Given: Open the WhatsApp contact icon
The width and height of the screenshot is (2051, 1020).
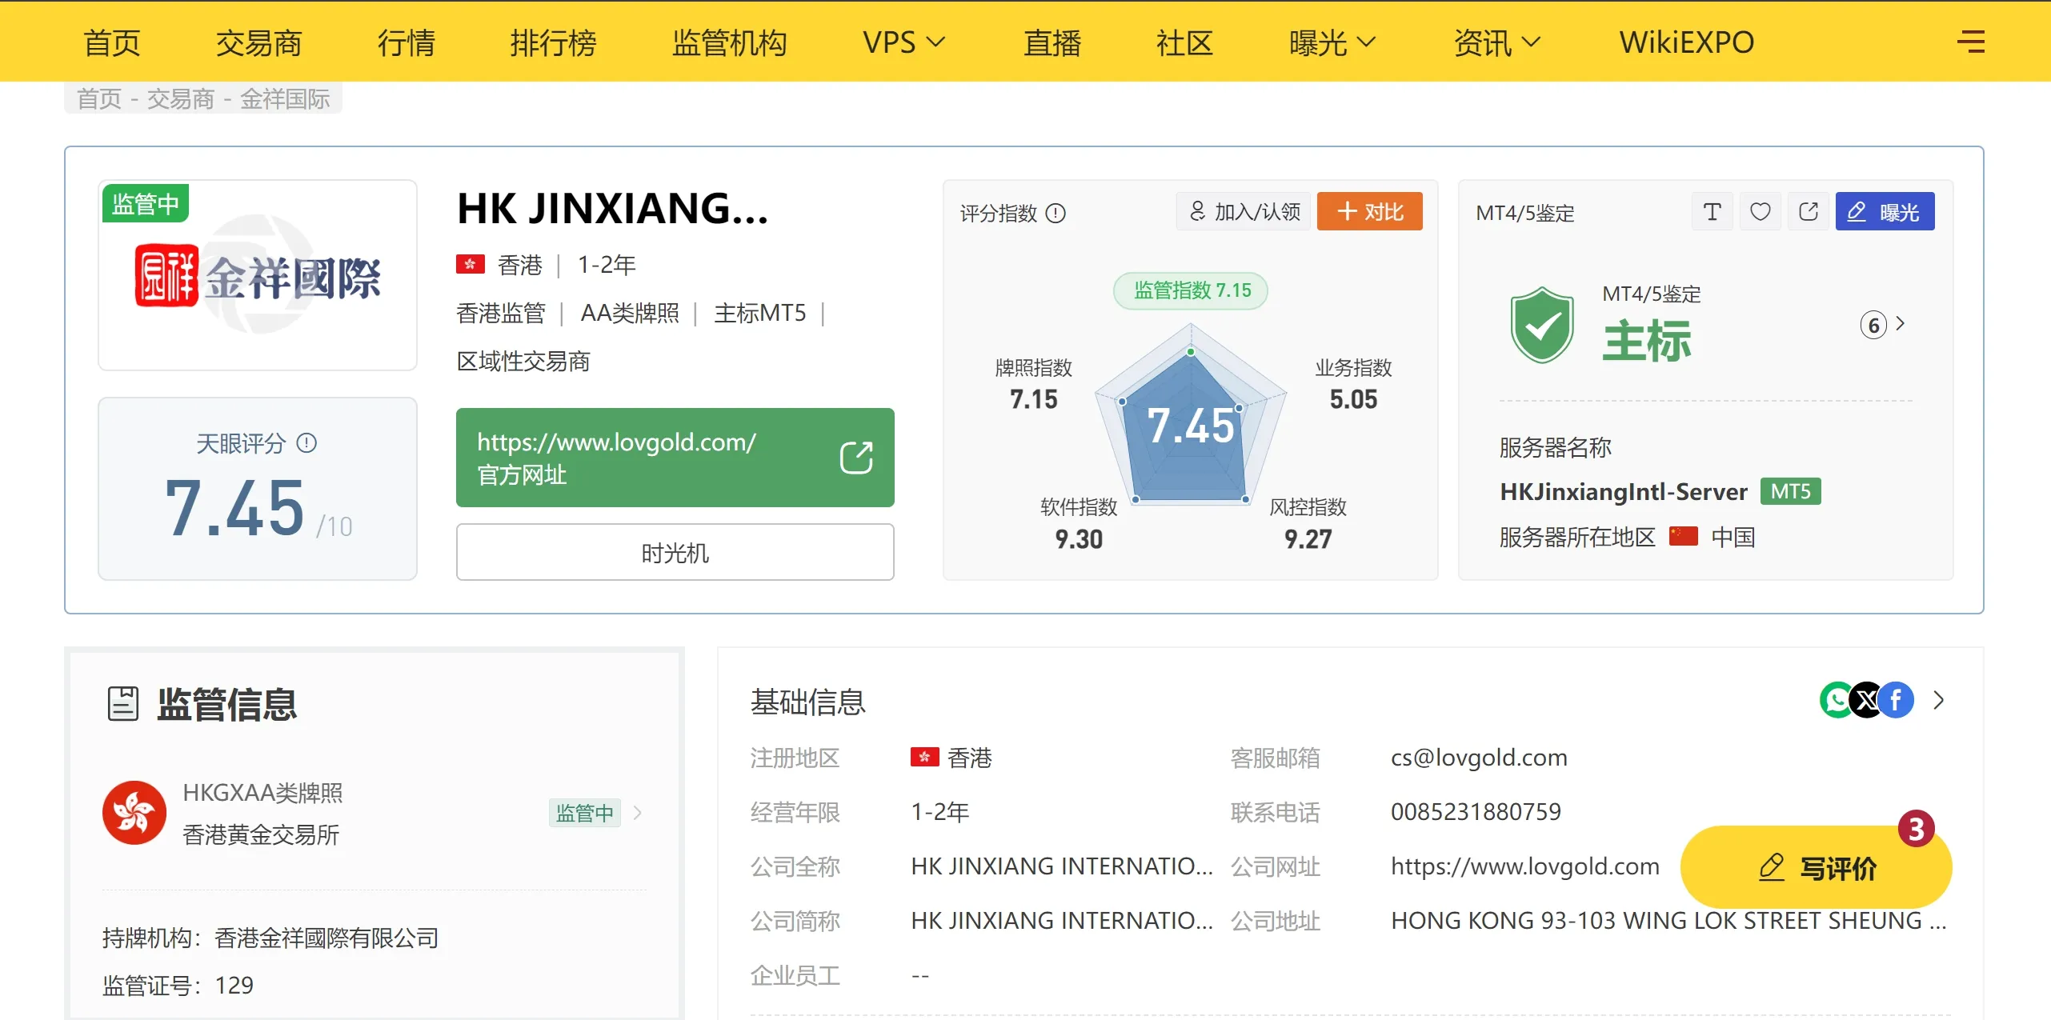Looking at the screenshot, I should coord(1837,700).
